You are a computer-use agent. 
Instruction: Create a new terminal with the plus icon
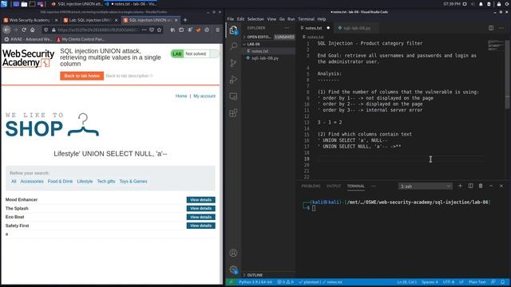460,186
